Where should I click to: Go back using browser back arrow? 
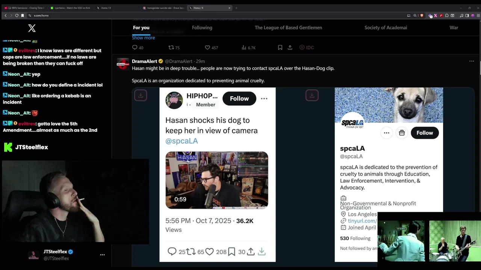click(x=5, y=15)
